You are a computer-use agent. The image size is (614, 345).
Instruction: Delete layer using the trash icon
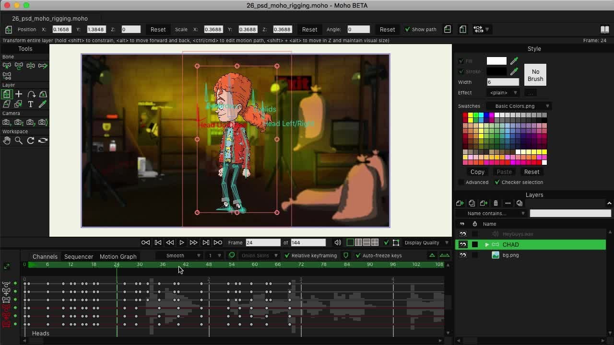[x=496, y=203]
